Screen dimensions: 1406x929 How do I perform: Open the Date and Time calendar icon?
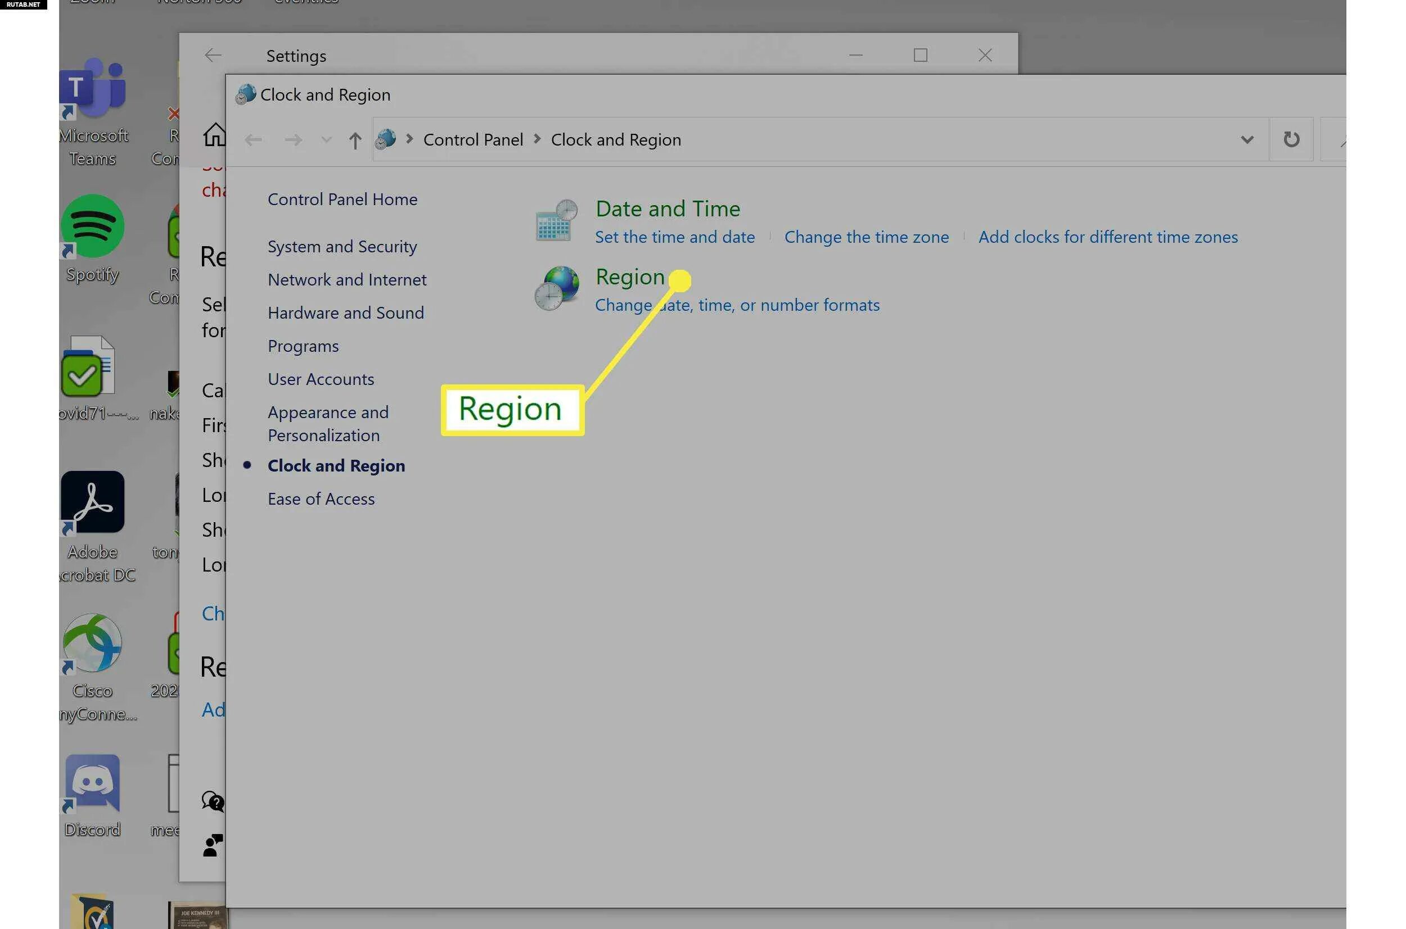coord(556,220)
